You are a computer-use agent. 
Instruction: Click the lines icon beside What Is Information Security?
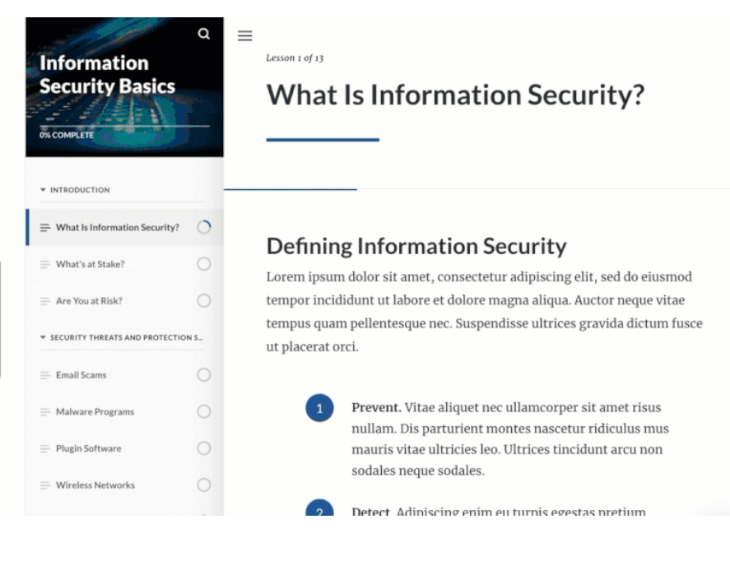[x=44, y=228]
